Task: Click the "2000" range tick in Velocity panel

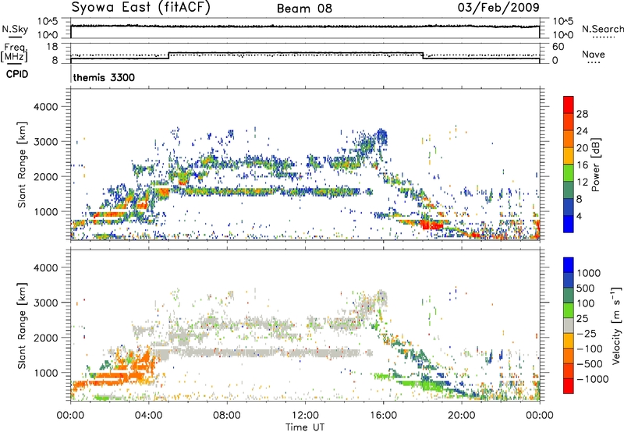Action: (46, 338)
